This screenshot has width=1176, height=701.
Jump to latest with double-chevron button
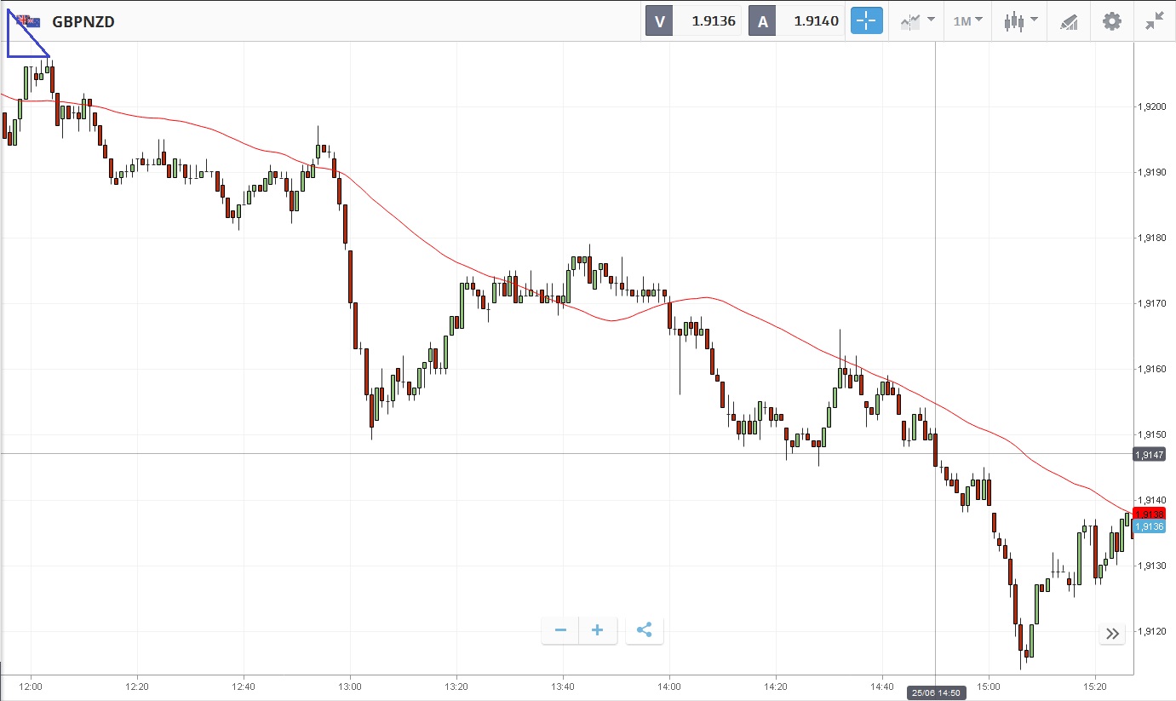click(x=1112, y=633)
